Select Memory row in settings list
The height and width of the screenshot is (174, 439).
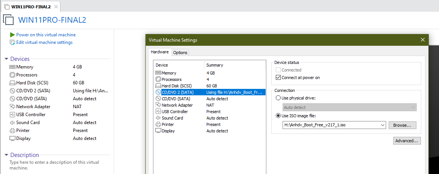210,73
